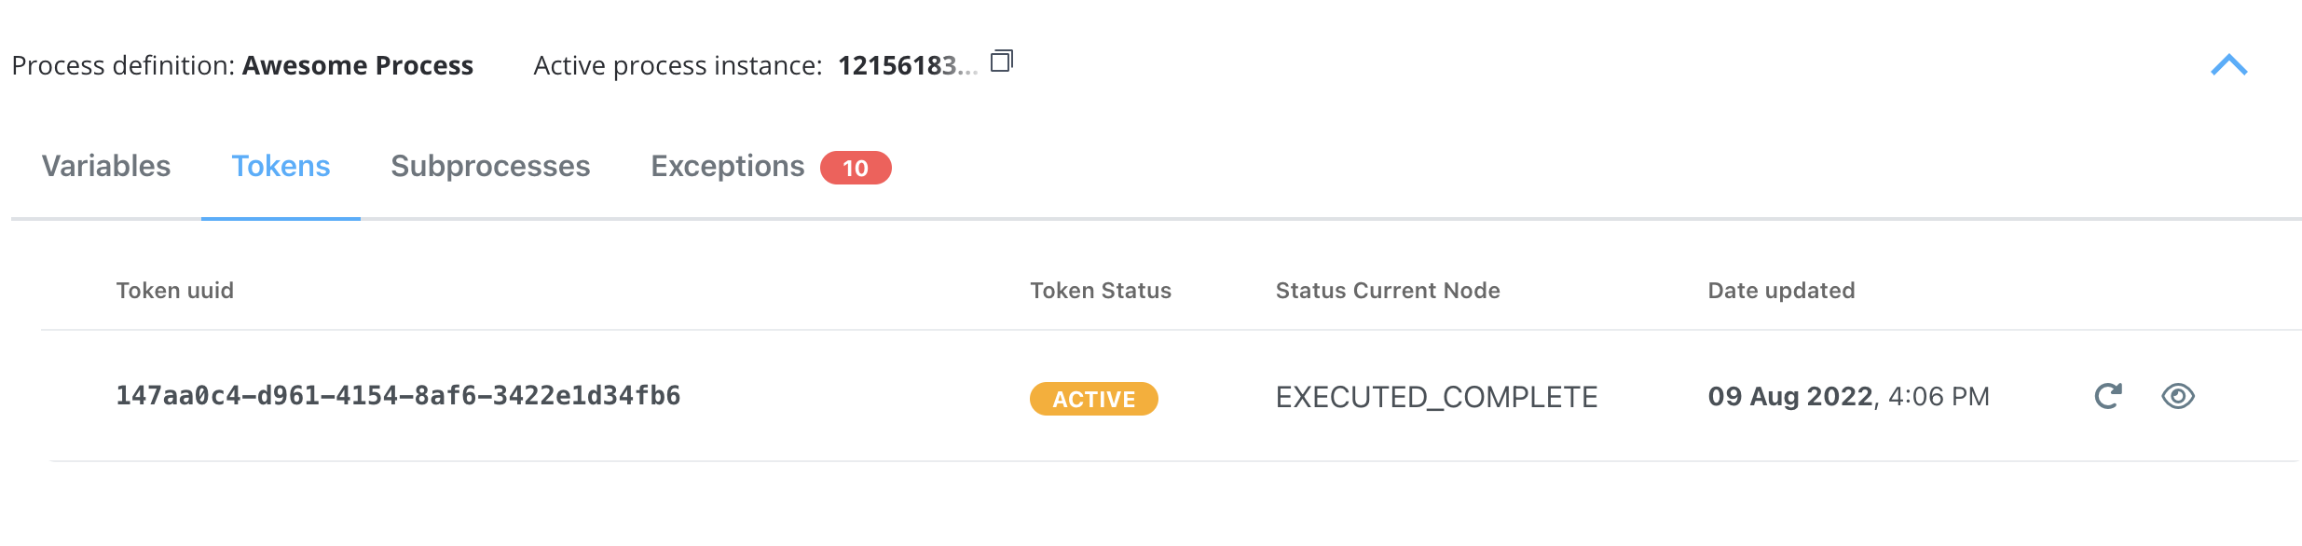Viewport: 2302px width, 546px height.
Task: Retry token using the refresh arrow icon
Action: [2108, 396]
